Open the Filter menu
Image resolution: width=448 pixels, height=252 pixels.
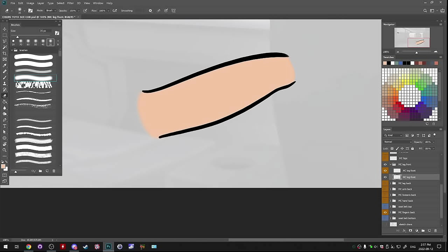click(x=70, y=3)
